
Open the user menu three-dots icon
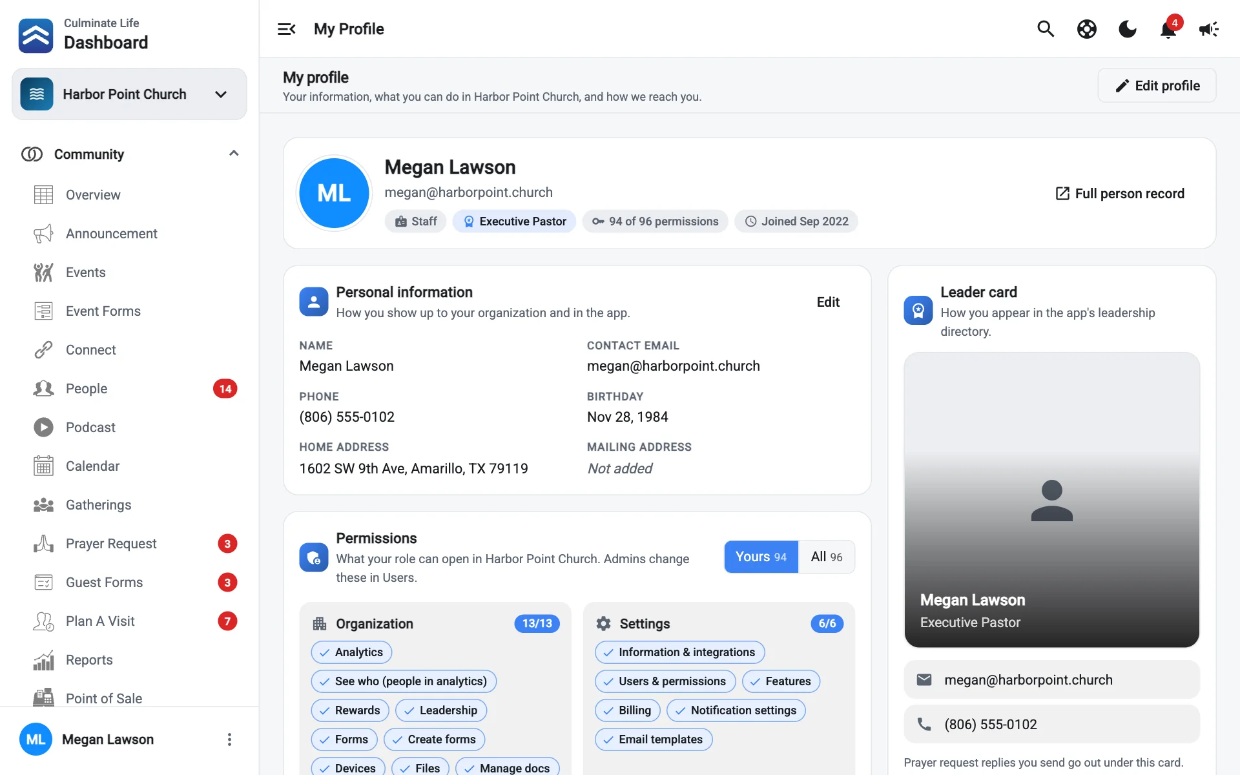pyautogui.click(x=229, y=739)
